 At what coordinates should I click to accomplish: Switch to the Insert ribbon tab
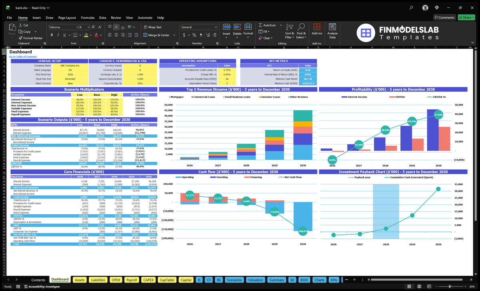36,18
